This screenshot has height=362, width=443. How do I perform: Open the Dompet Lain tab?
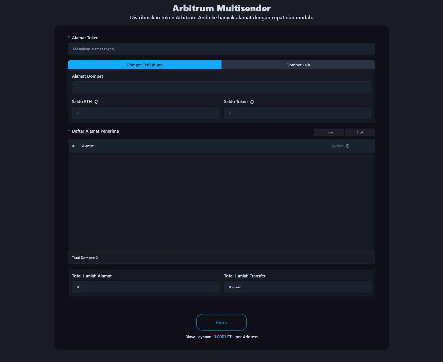298,65
